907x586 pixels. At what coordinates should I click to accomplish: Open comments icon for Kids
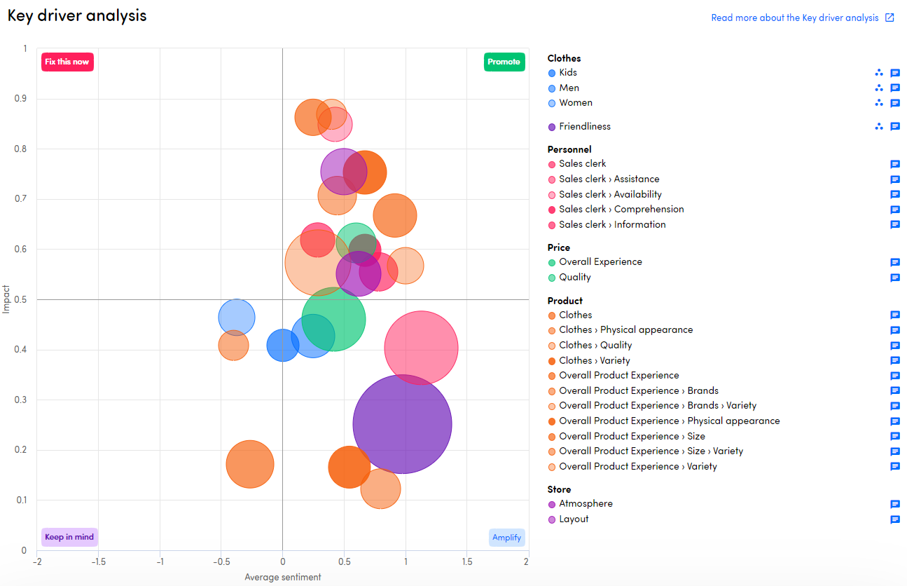click(894, 73)
